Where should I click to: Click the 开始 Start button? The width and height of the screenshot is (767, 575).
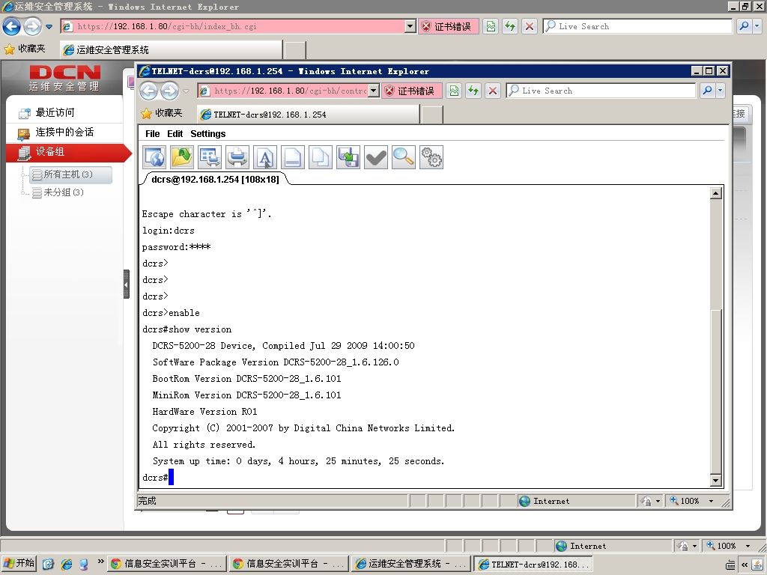point(19,564)
